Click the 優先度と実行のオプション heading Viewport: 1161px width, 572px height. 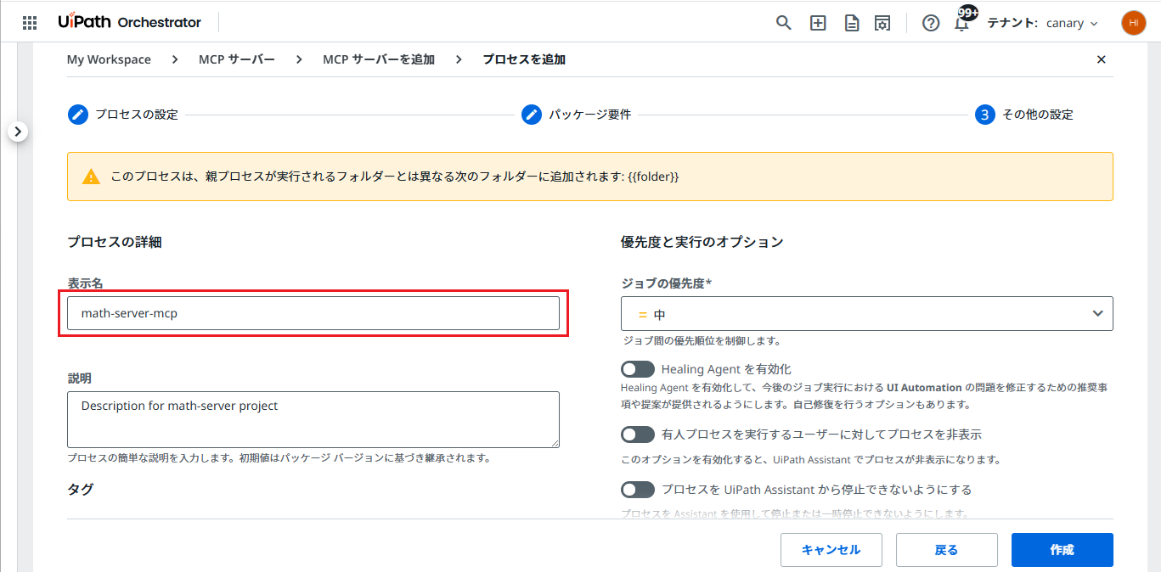coord(702,242)
